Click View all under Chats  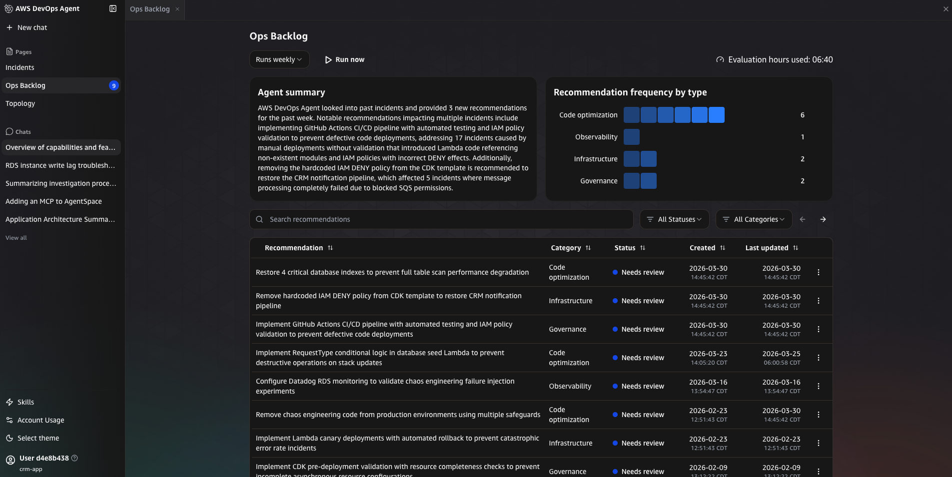coord(15,237)
